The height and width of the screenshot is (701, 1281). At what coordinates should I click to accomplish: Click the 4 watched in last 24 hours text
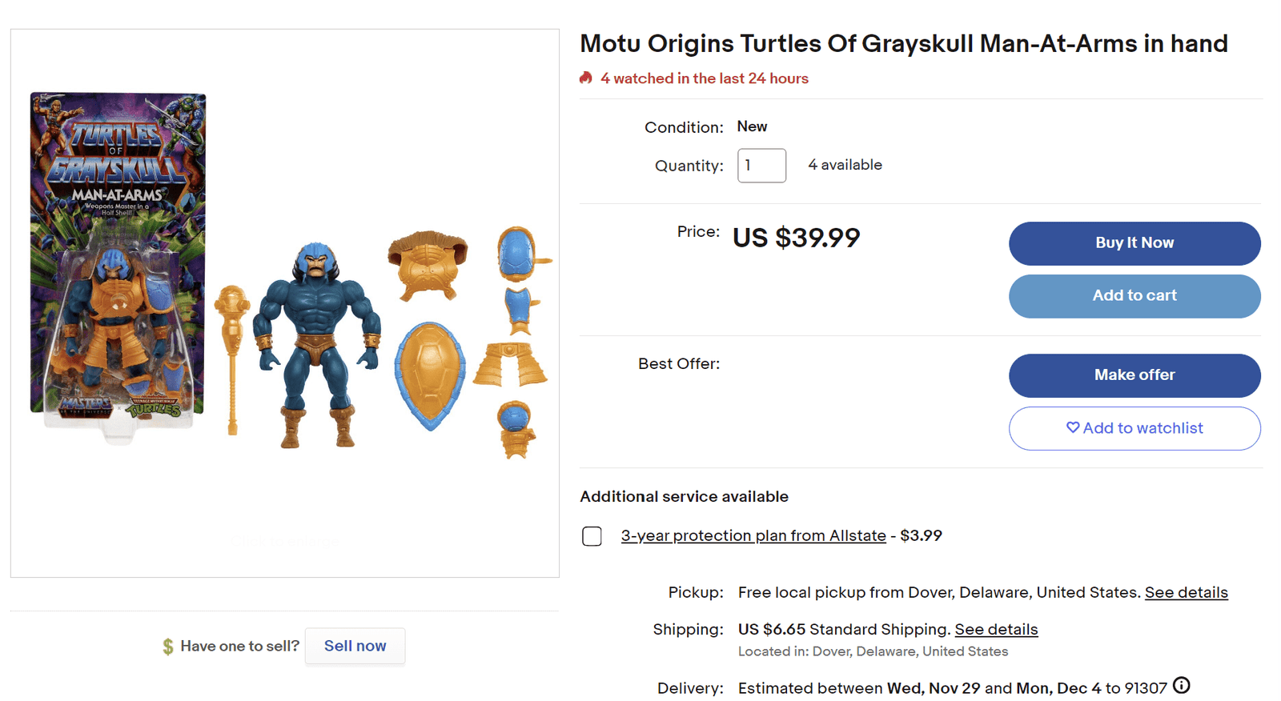point(704,78)
